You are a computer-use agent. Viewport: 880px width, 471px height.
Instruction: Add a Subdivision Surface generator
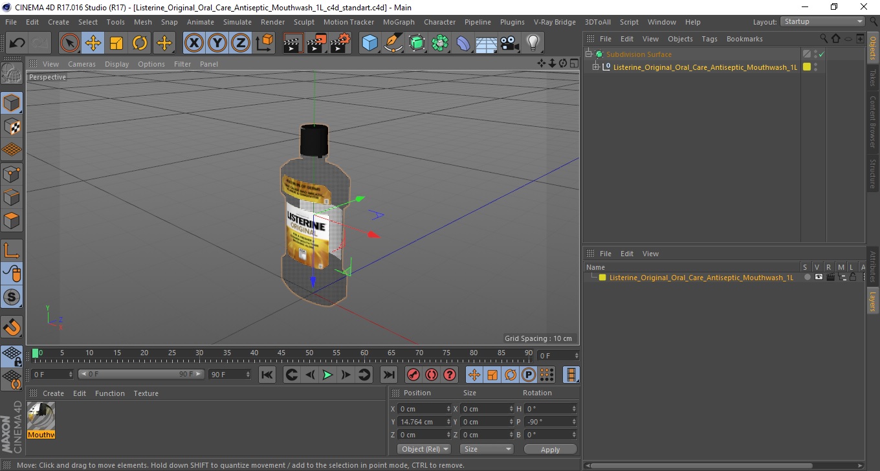pos(417,43)
